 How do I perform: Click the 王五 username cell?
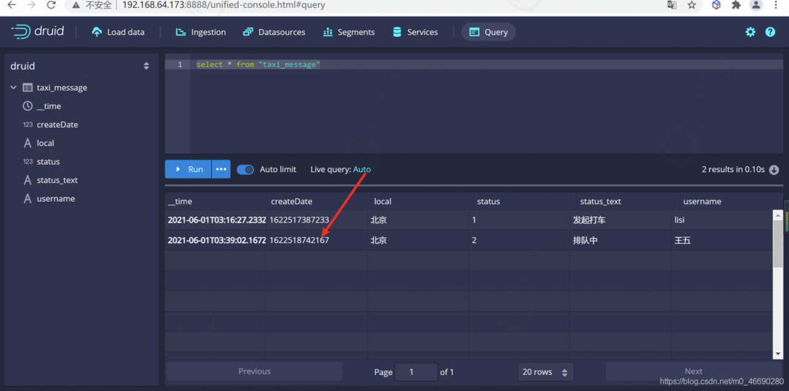click(x=682, y=241)
